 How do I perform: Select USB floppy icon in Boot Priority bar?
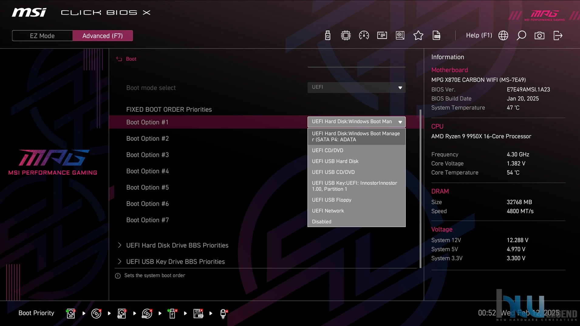pyautogui.click(x=198, y=313)
